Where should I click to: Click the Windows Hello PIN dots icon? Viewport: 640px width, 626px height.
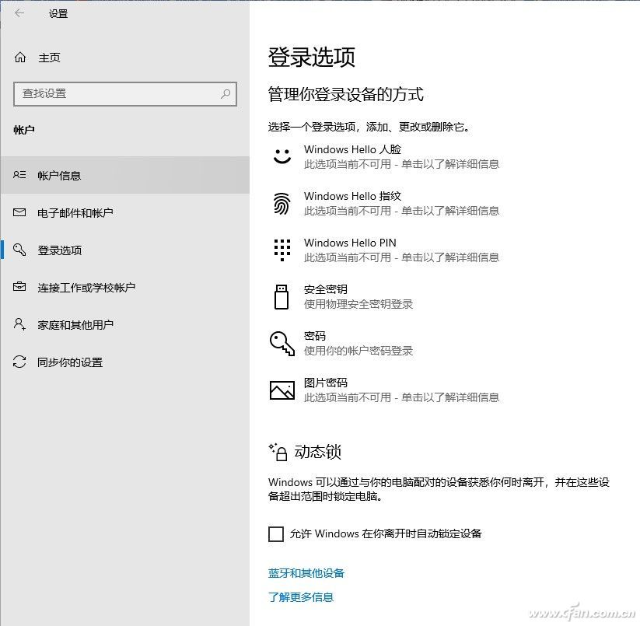[282, 250]
